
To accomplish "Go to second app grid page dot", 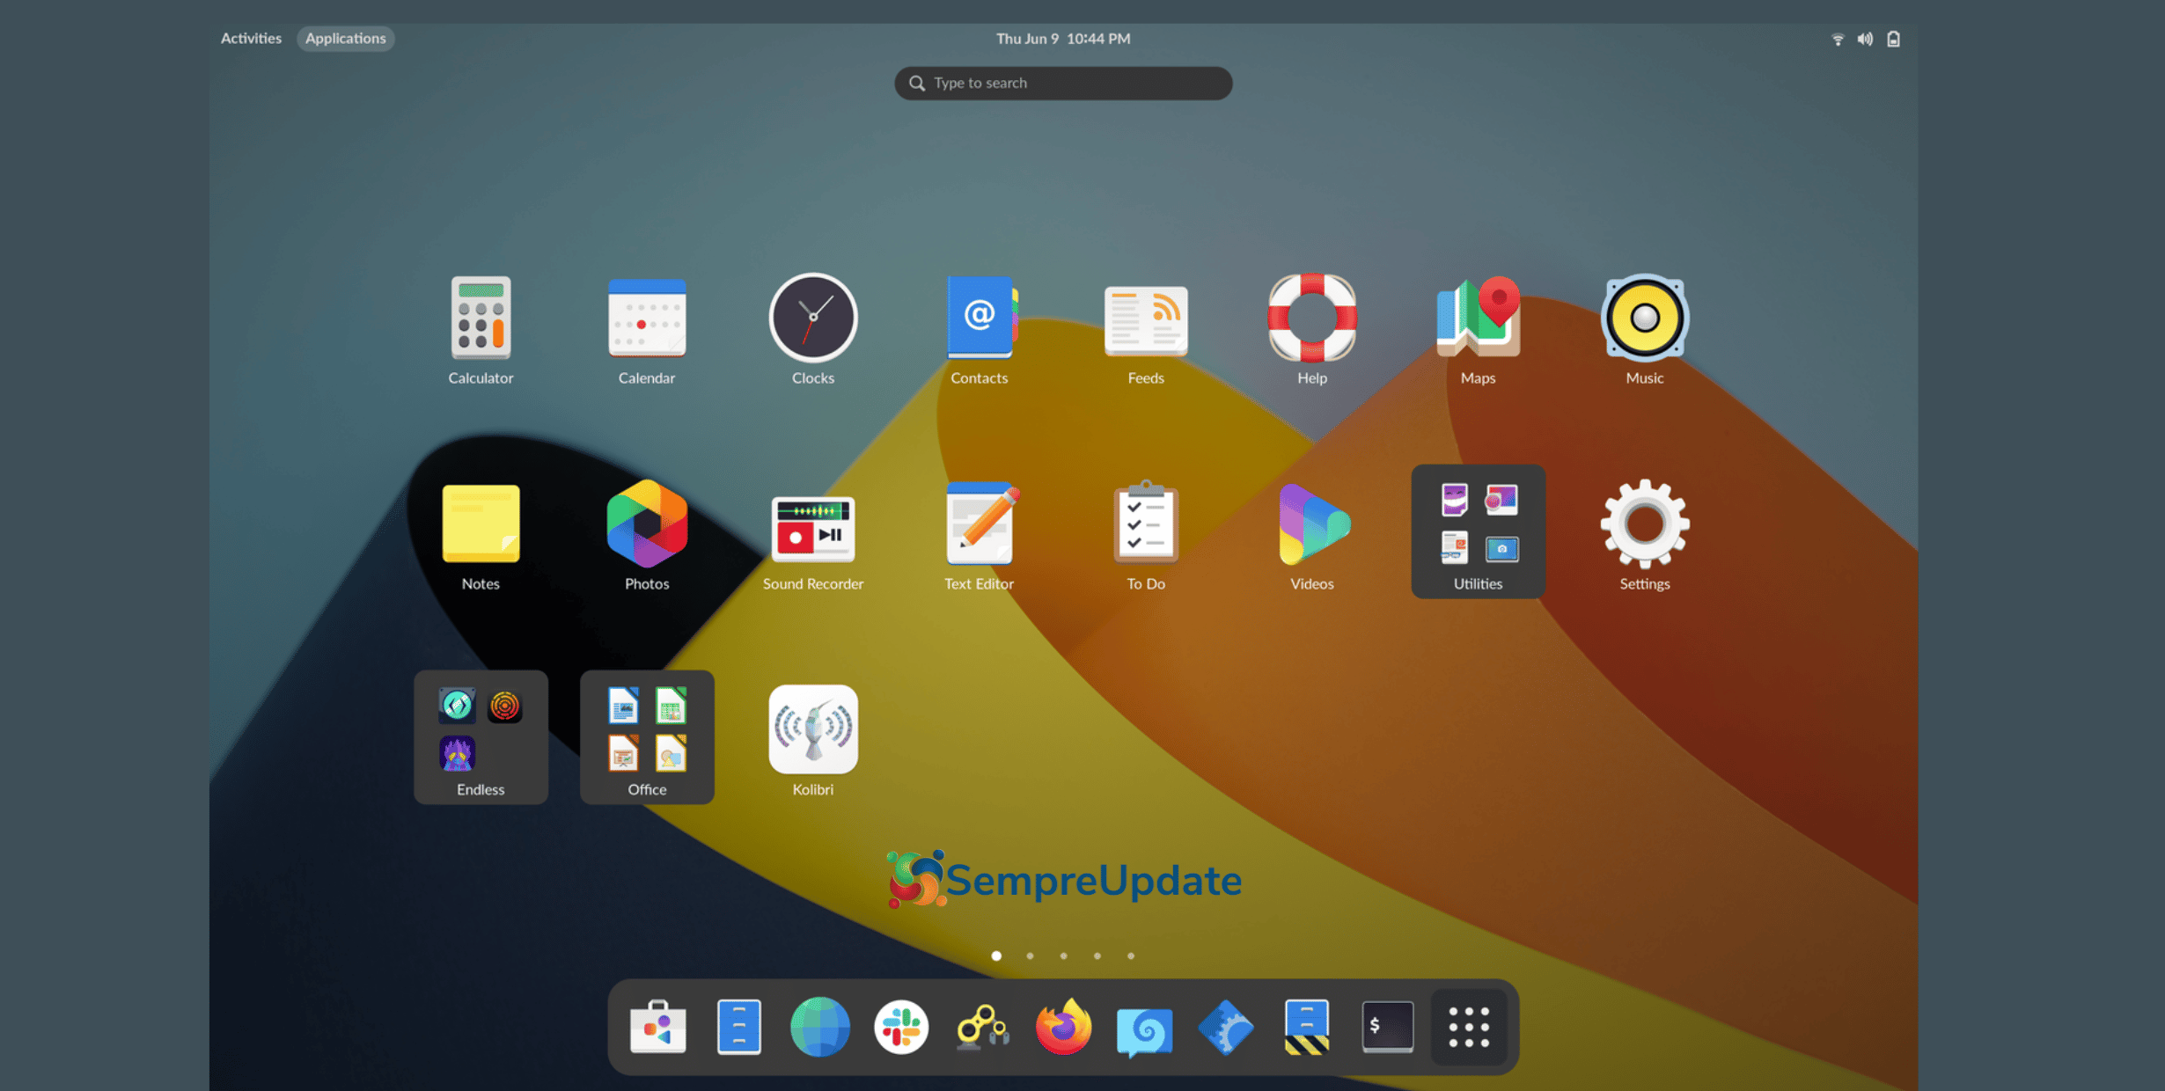I will [1030, 956].
